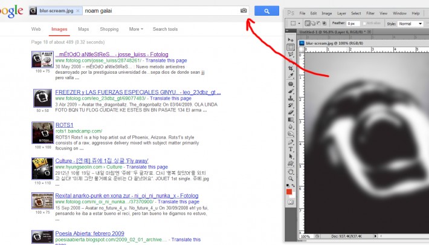Open Search tools in Google
Viewport: 429px width, 245px height.
(x=165, y=29)
